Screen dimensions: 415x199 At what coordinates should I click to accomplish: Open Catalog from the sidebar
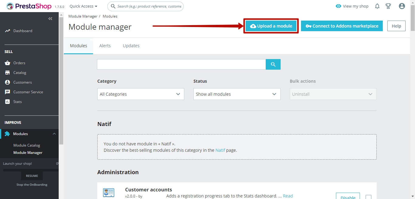[20, 73]
